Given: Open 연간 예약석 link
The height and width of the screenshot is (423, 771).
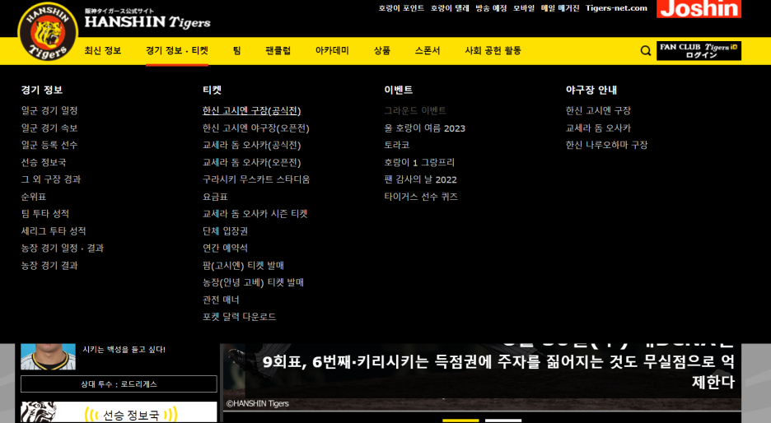Looking at the screenshot, I should point(225,248).
